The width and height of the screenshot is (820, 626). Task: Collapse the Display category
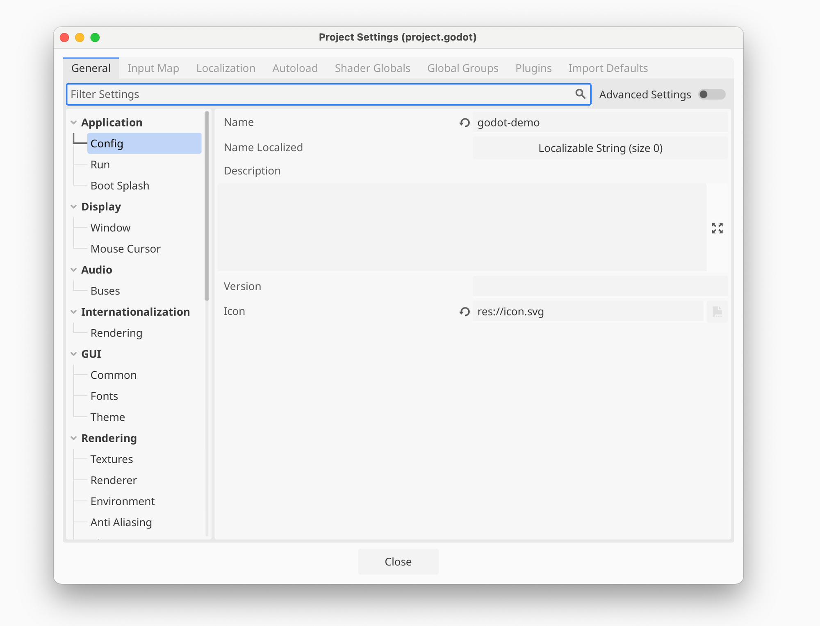pyautogui.click(x=74, y=207)
